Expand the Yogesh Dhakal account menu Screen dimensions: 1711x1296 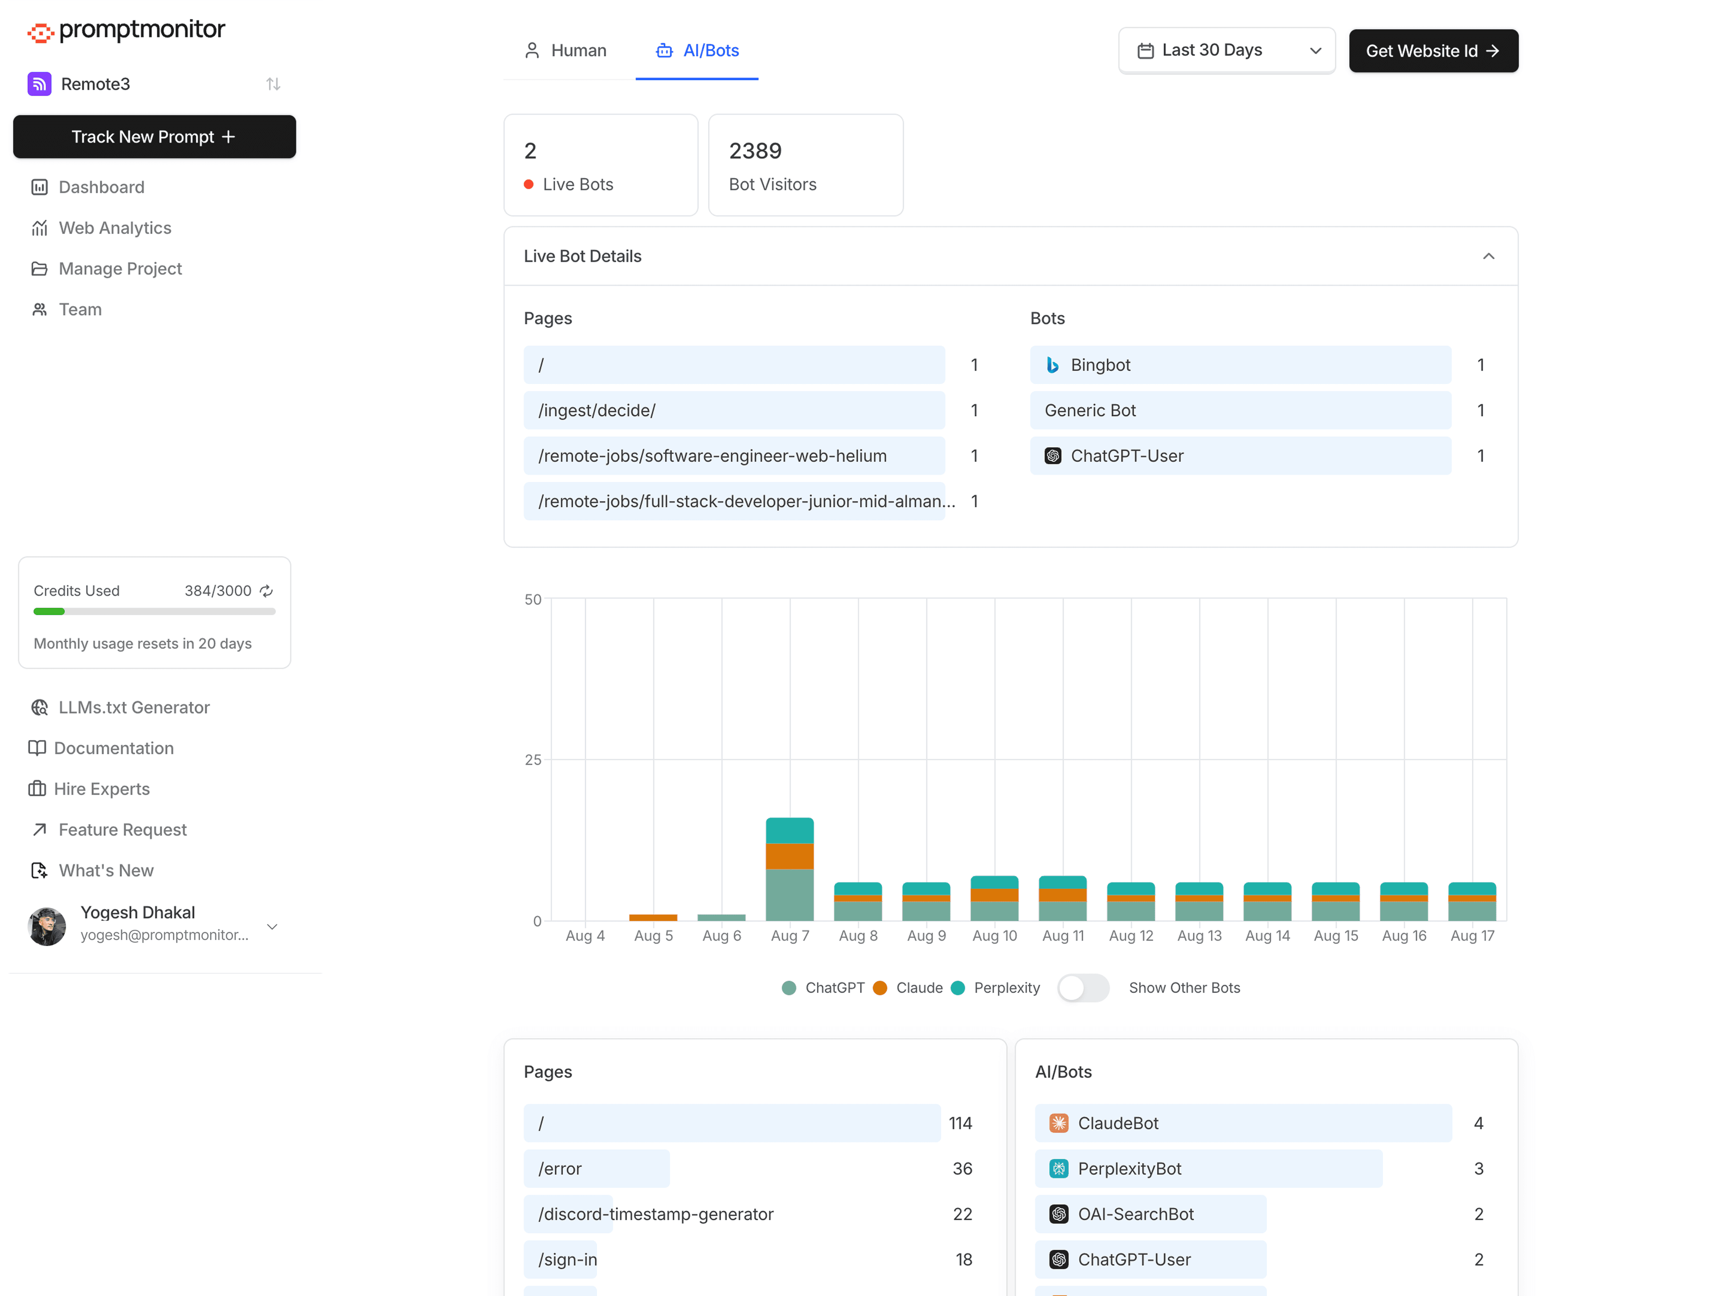272,926
